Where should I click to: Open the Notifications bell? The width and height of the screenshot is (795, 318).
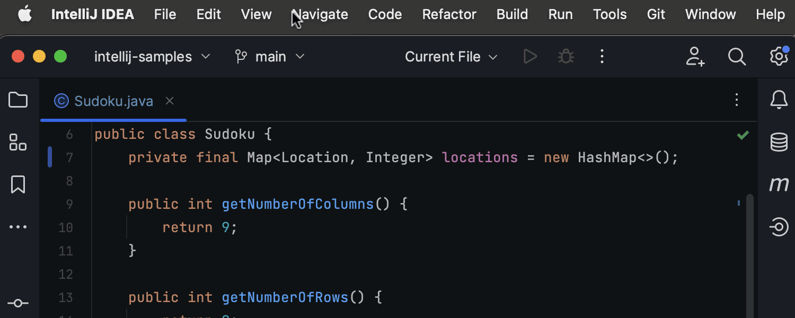coord(779,99)
